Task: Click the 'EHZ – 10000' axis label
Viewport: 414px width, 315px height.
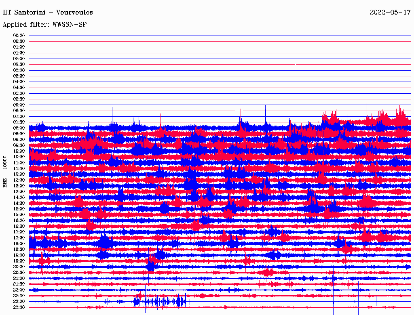Action: 5,172
